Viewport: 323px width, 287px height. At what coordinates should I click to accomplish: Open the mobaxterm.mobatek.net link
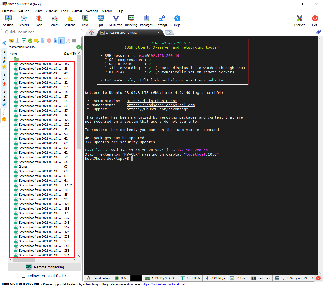click(x=164, y=284)
